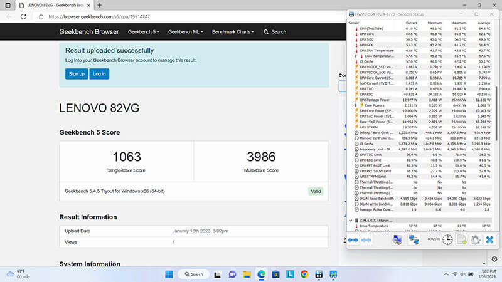Click the Maximum column header
Screen dimensions: 502x282
tap(459, 23)
